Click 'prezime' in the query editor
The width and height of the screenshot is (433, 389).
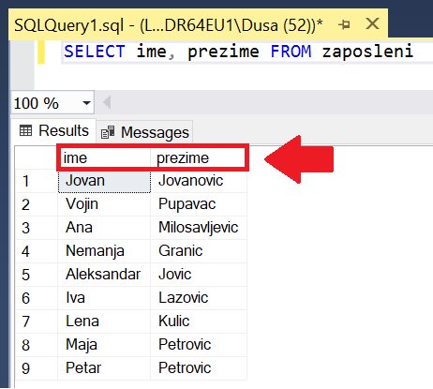click(x=223, y=52)
